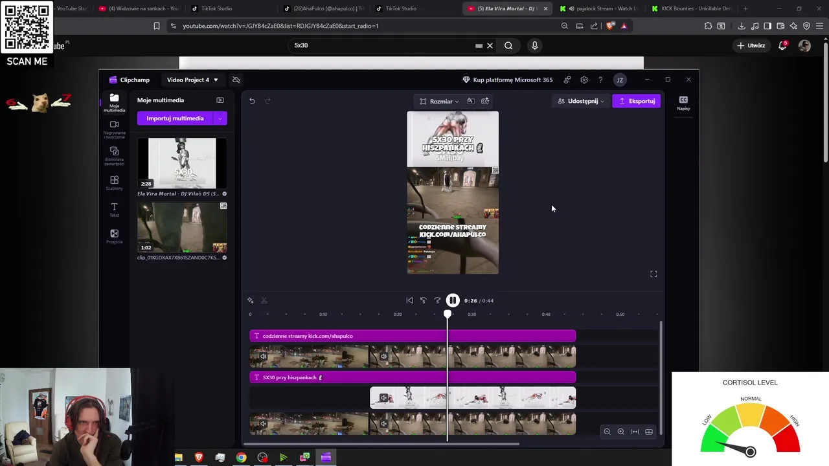Select 'codzienne streamy kick.com/ahapulco' text clip
829x466 pixels.
(x=413, y=336)
